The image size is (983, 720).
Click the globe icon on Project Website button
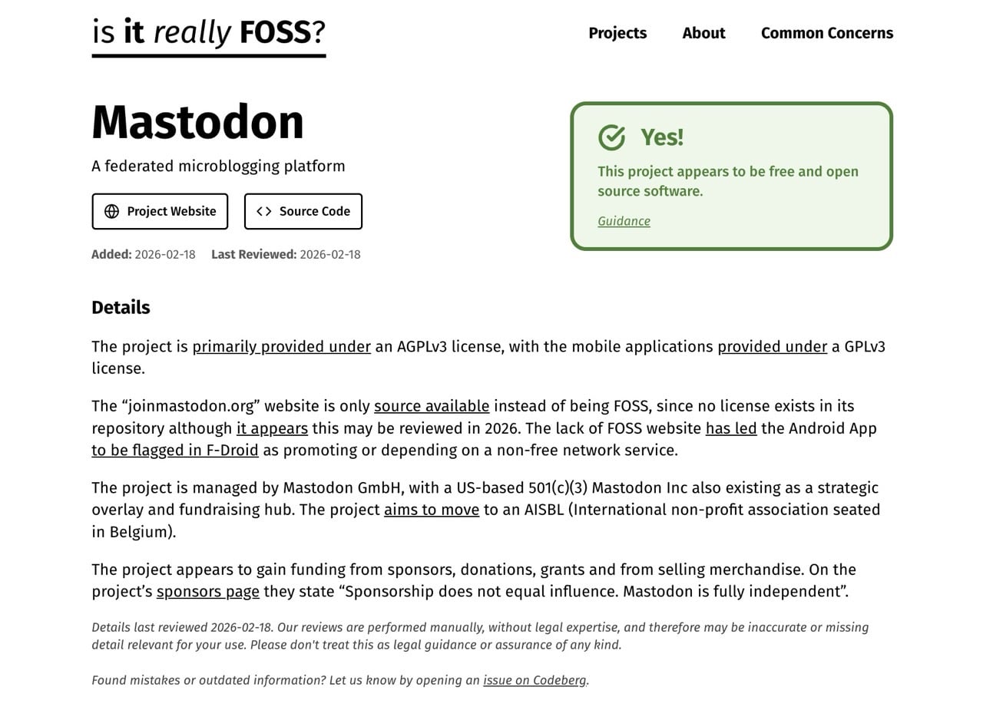coord(111,211)
